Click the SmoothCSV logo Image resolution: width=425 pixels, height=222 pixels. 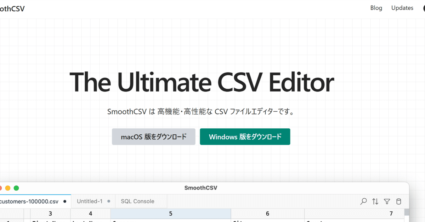click(12, 8)
